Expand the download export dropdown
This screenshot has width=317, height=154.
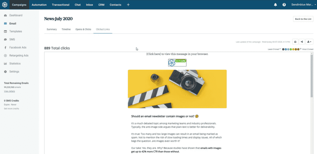pos(309,42)
